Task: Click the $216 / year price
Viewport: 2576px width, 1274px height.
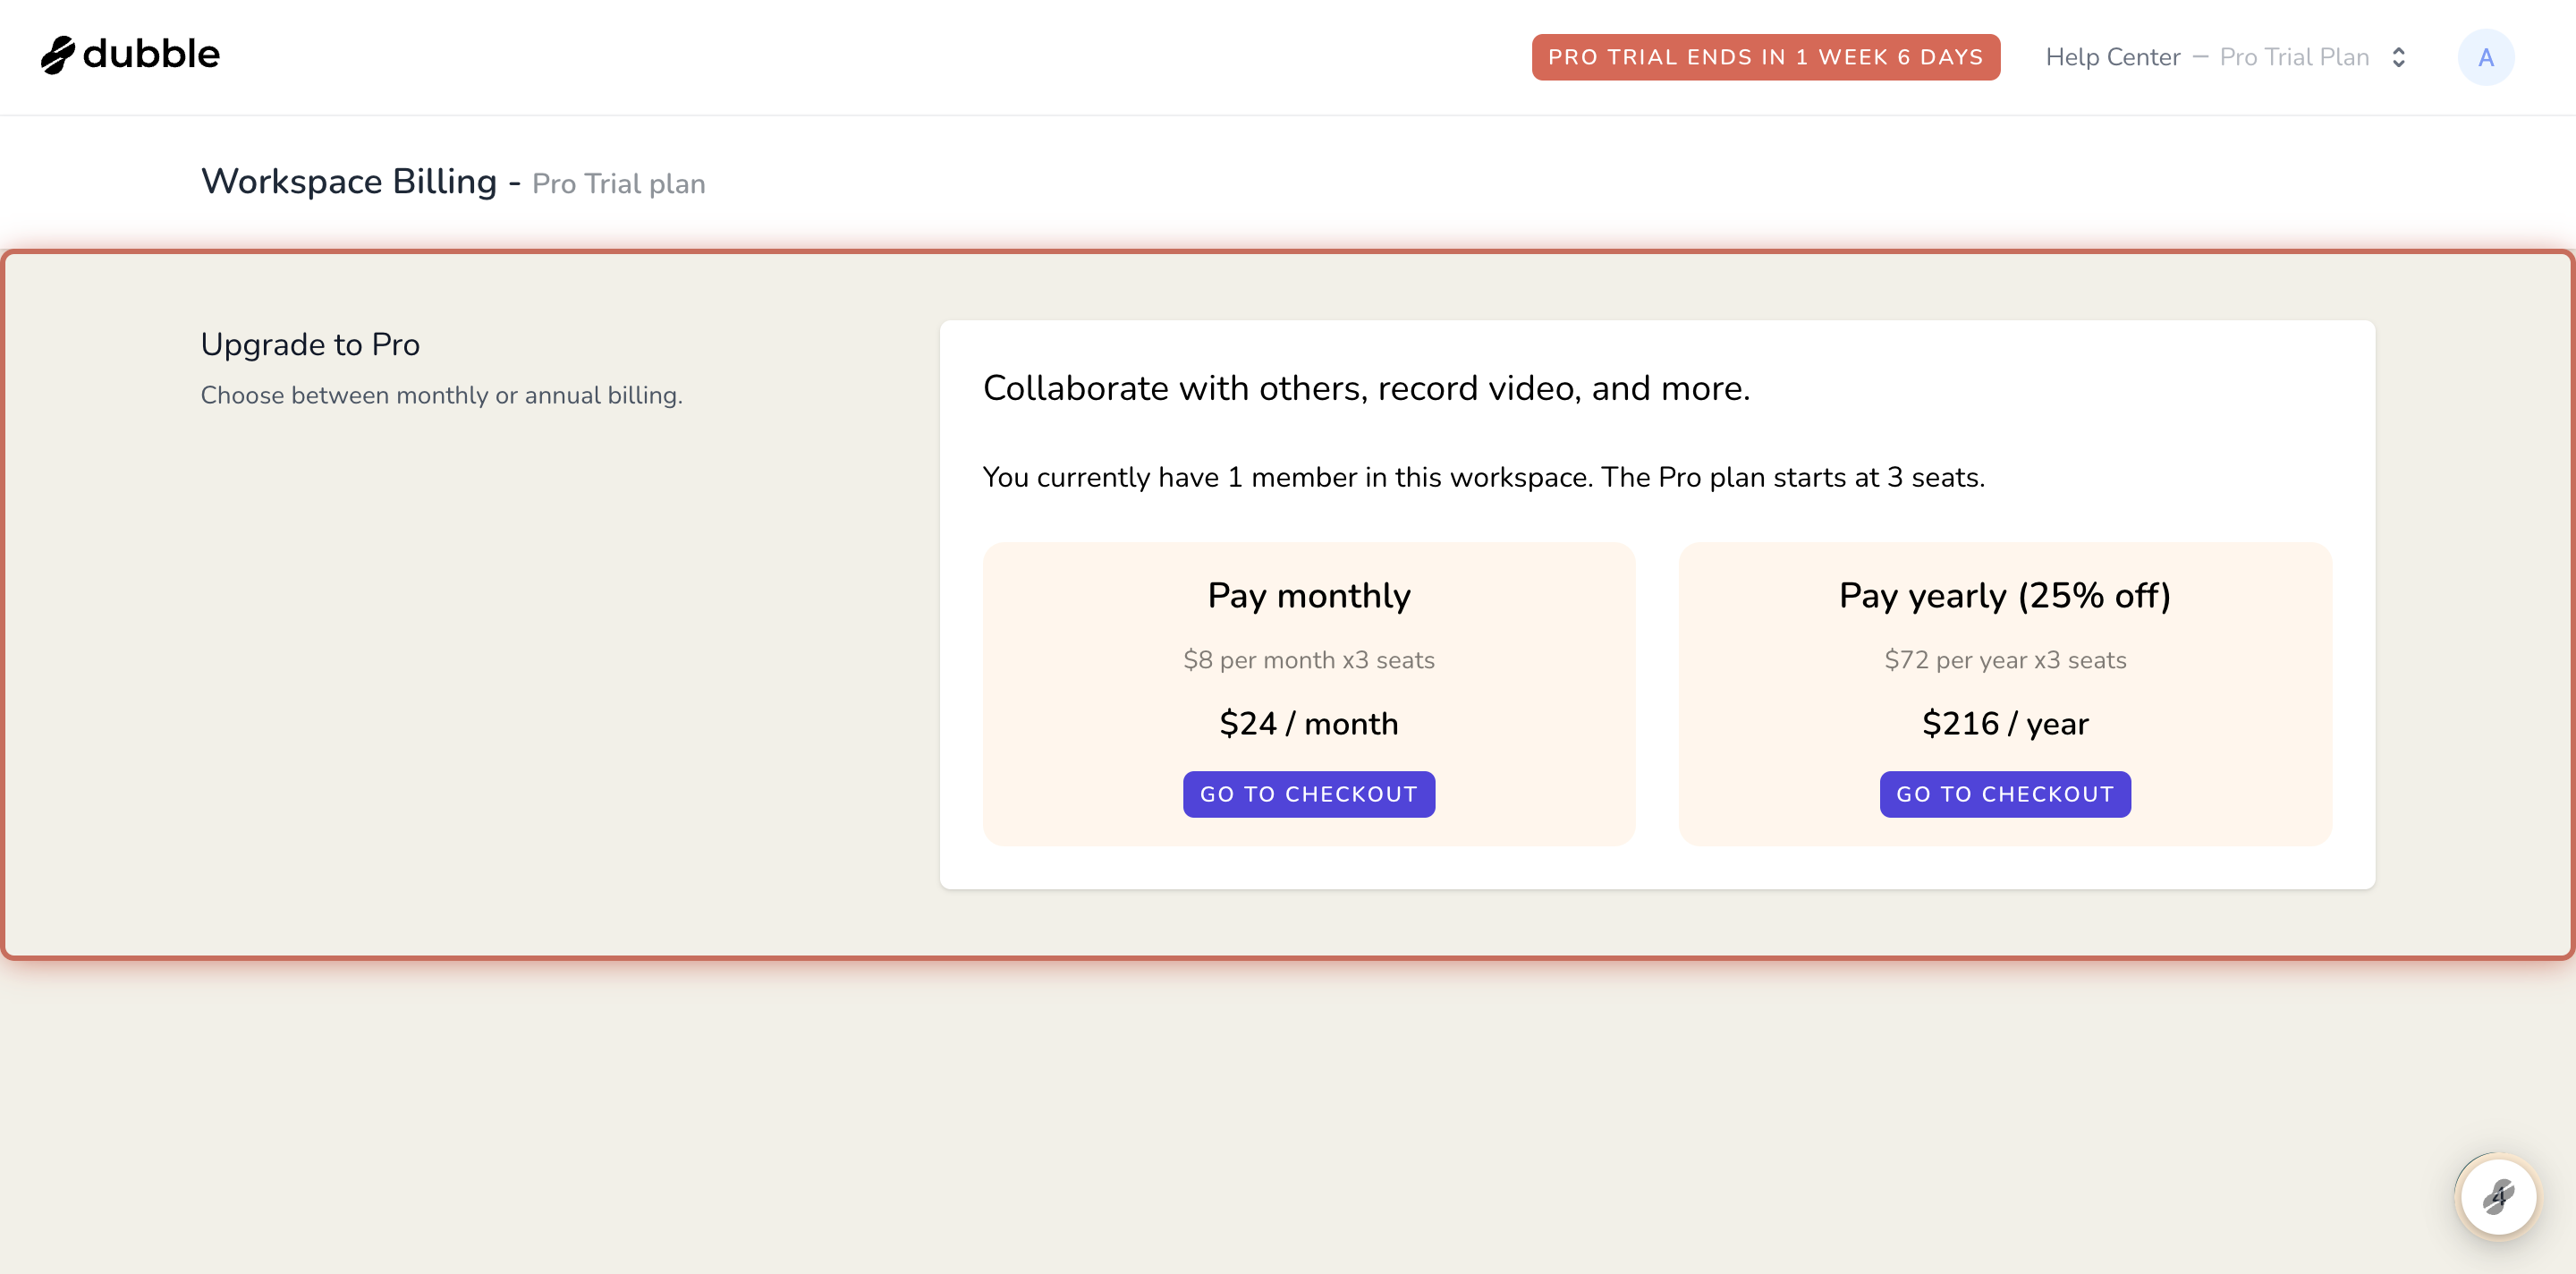Action: [2005, 723]
